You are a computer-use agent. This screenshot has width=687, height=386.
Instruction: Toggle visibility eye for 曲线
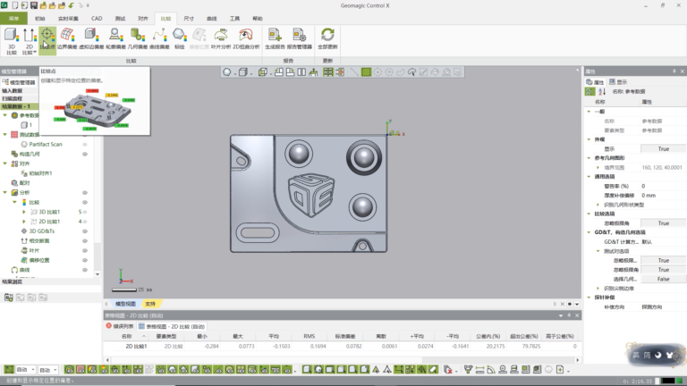(x=85, y=270)
